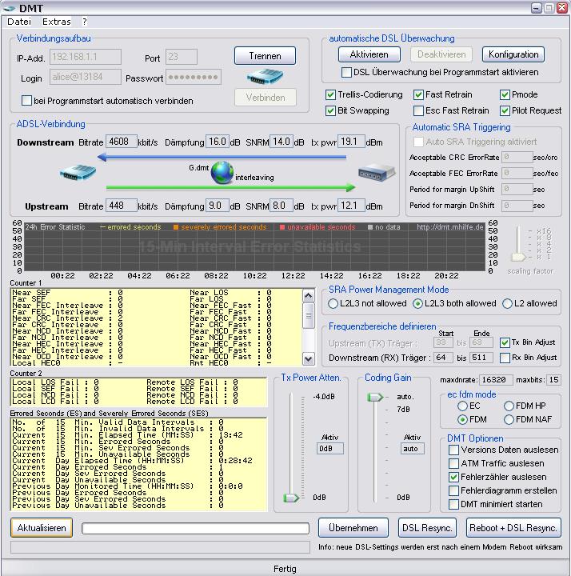Select L2 allowed radio button
Screen dimensions: 571x576
click(507, 304)
